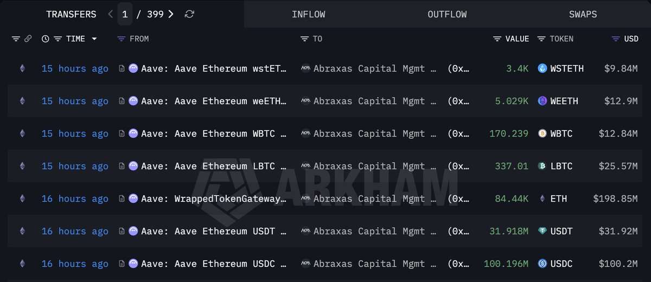The image size is (651, 282).
Task: Open the VALUE column filter
Action: coord(497,39)
